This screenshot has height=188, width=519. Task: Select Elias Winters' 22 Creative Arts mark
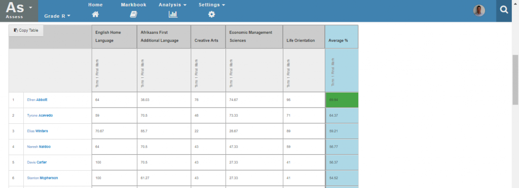208,131
